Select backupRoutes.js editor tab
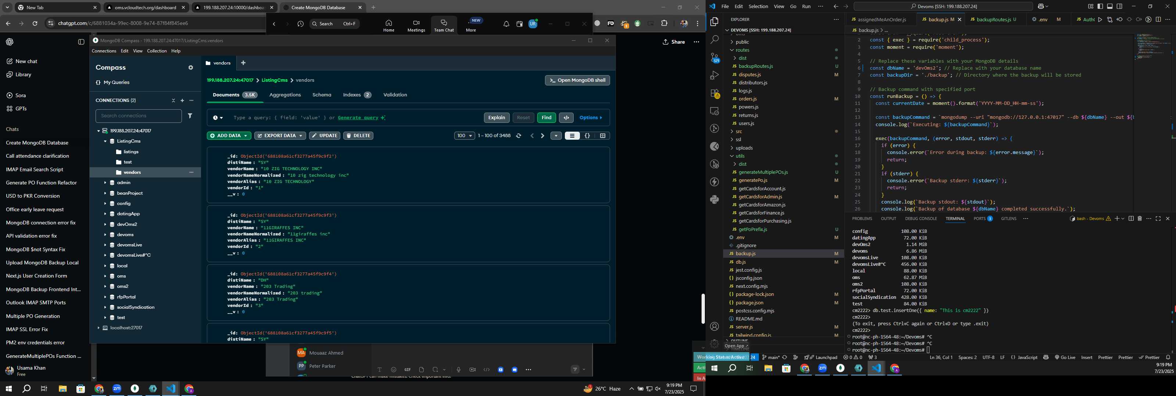 [x=993, y=19]
